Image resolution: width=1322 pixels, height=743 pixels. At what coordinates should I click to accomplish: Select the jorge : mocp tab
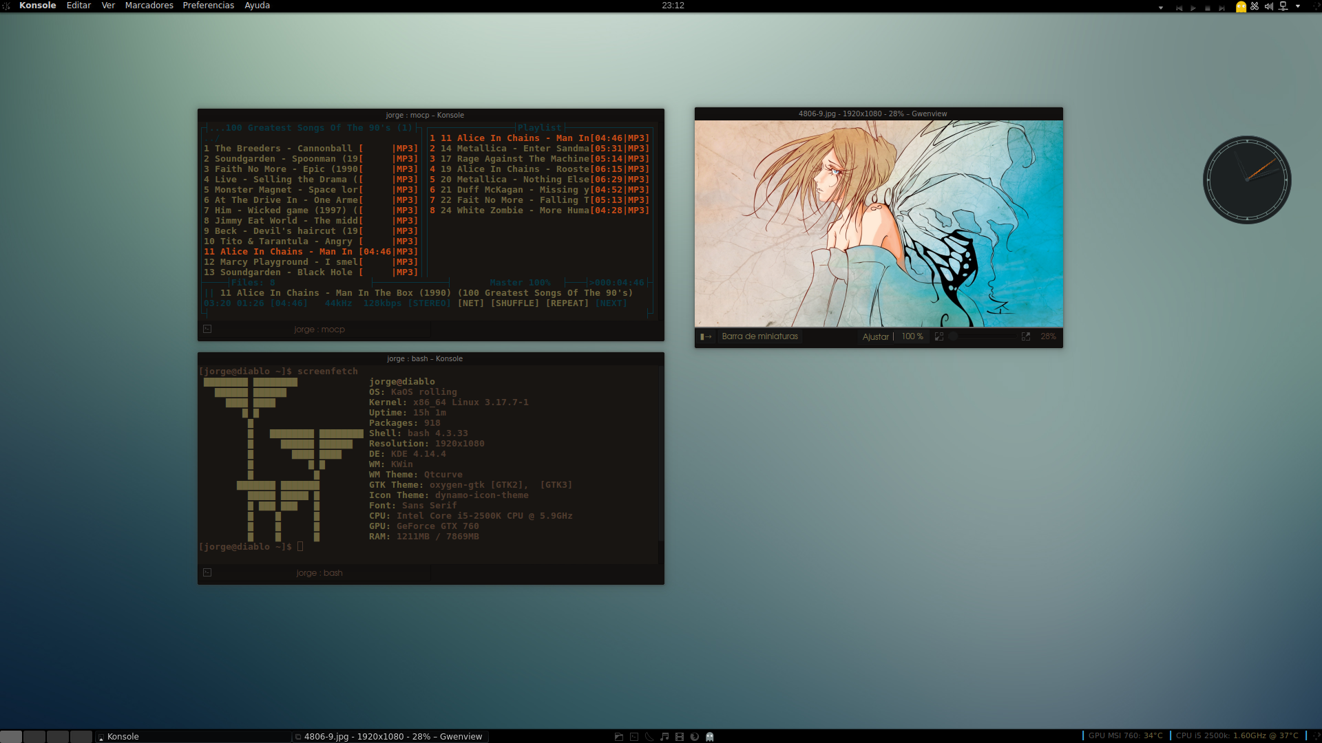[x=319, y=330]
